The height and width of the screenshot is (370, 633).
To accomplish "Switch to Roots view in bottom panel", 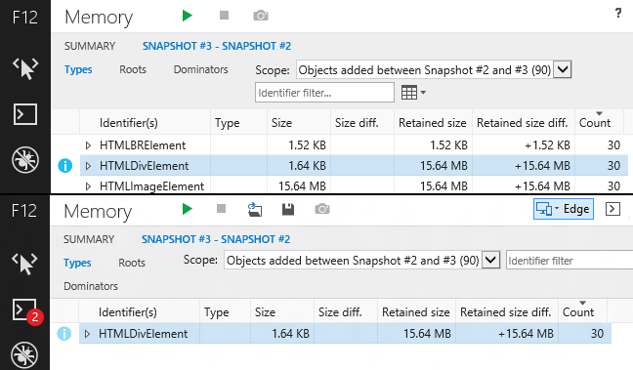I will [x=132, y=263].
